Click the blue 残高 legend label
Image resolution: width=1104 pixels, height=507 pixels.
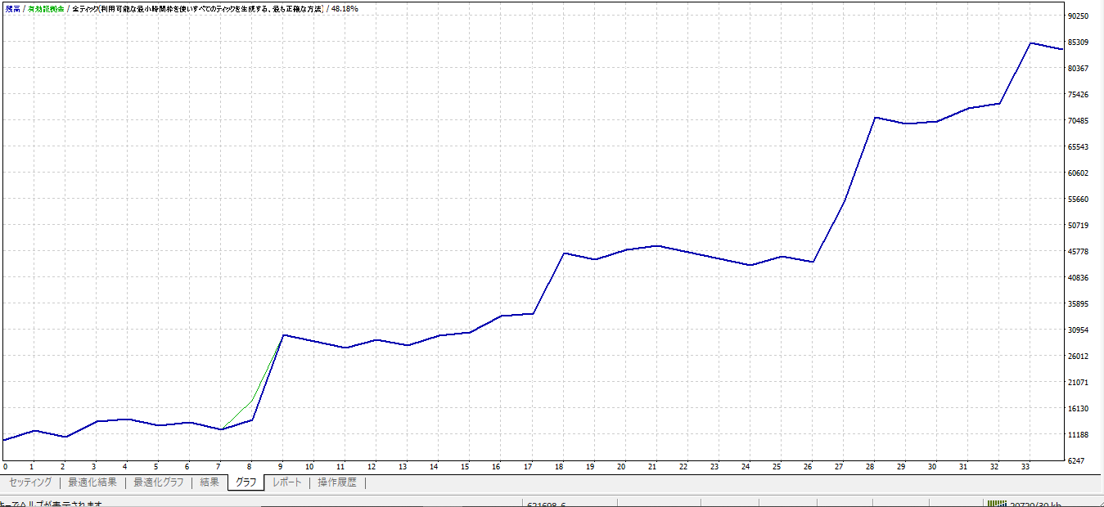[12, 8]
